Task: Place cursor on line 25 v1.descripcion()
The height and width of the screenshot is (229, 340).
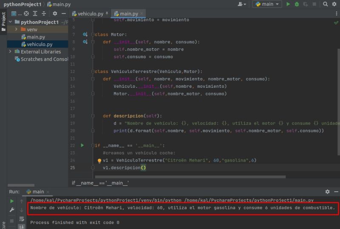Action: [x=124, y=168]
